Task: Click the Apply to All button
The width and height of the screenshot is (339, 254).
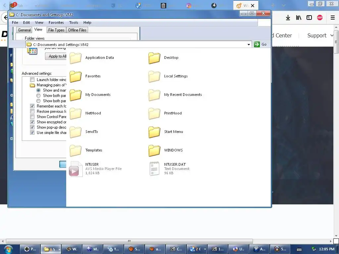Action: tap(56, 56)
